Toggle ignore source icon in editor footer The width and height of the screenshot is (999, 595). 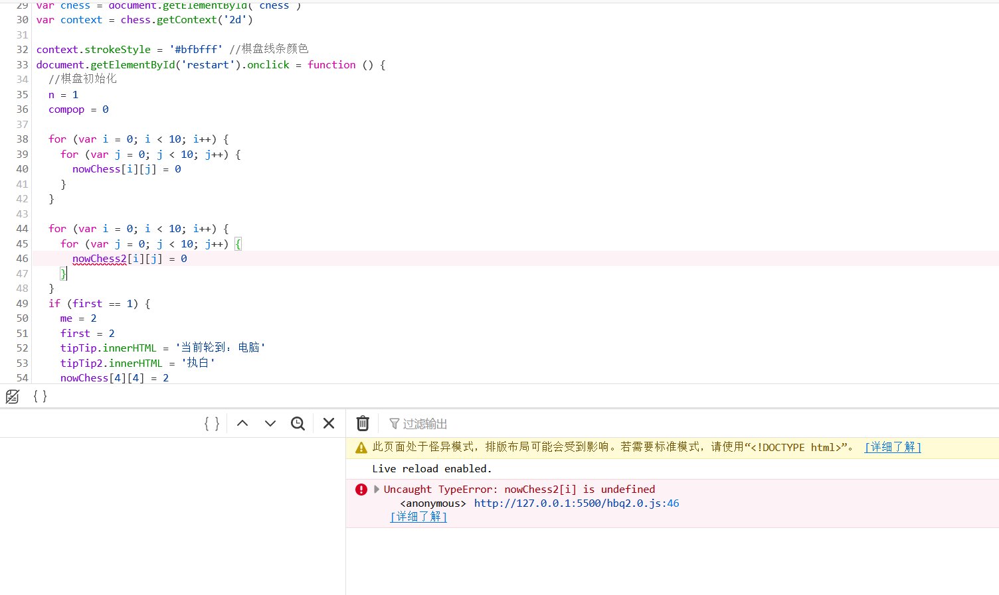(x=12, y=397)
